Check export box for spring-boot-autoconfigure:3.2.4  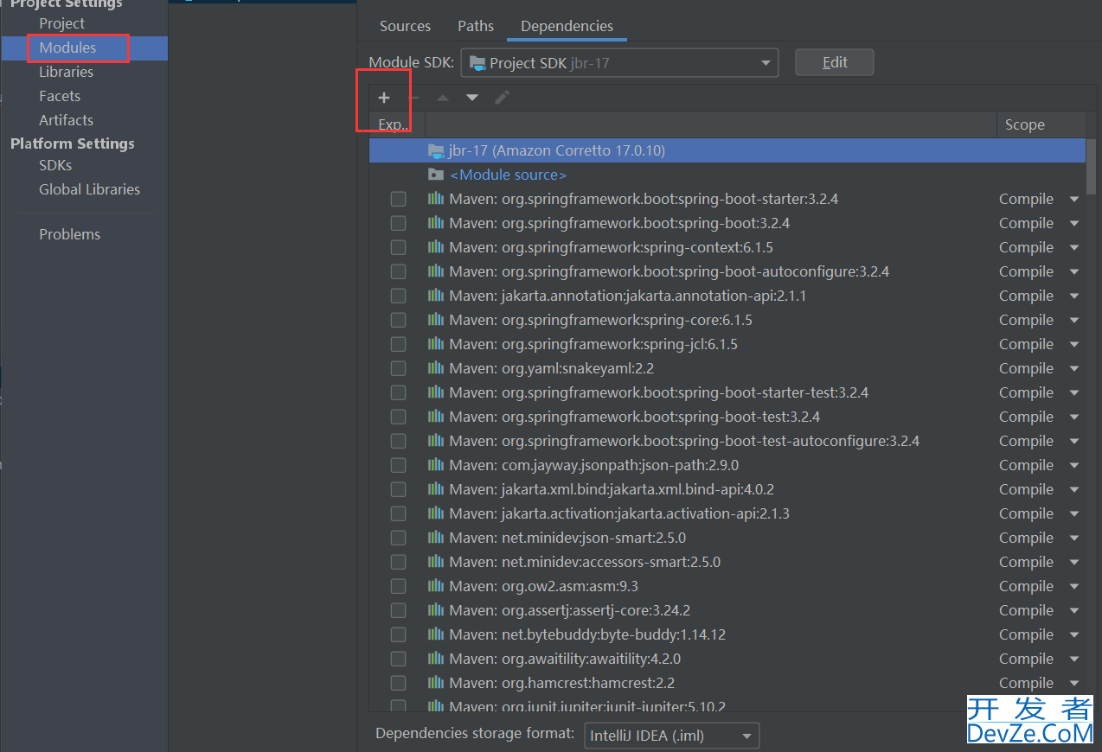pos(398,271)
